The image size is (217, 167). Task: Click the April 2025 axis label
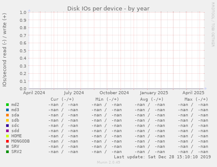[193, 93]
